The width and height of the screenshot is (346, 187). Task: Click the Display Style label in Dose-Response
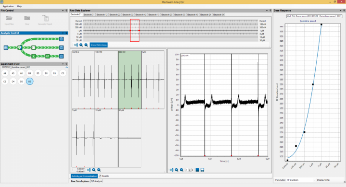pos(323,180)
